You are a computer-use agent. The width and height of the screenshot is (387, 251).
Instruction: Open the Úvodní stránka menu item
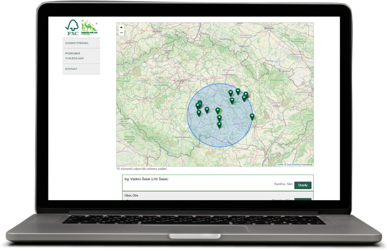tap(81, 43)
